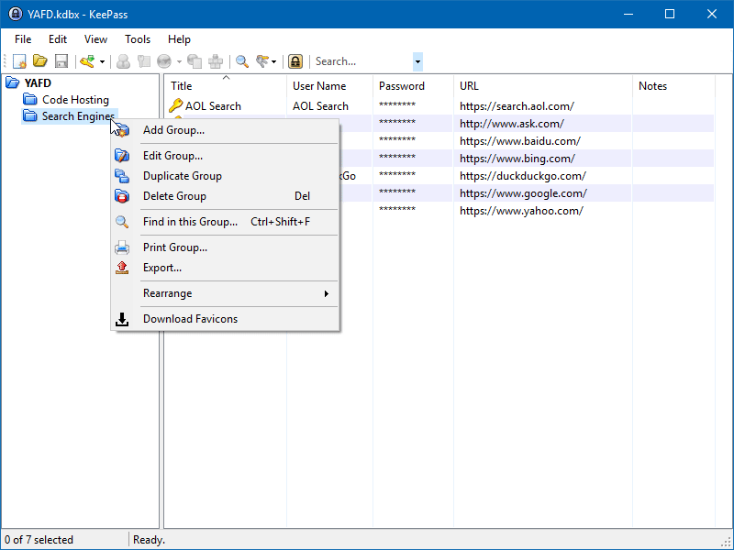This screenshot has width=734, height=550.
Task: Select the YAFD root group
Action: [38, 82]
